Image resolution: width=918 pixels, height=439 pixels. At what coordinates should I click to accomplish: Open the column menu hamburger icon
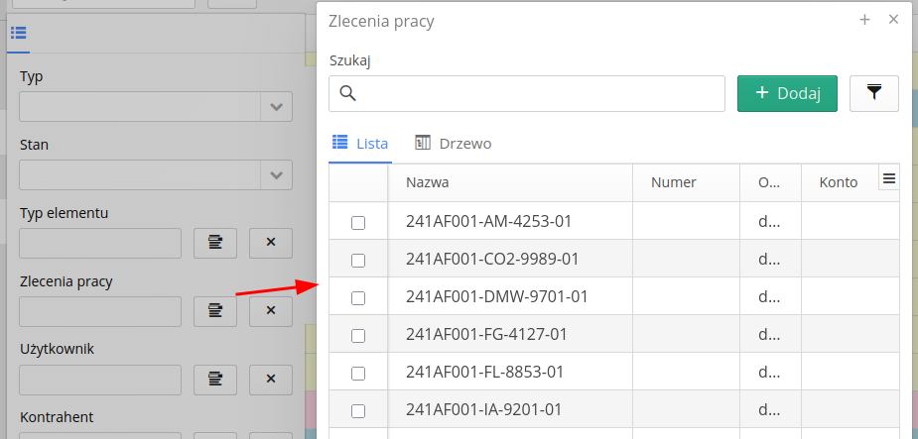[889, 178]
